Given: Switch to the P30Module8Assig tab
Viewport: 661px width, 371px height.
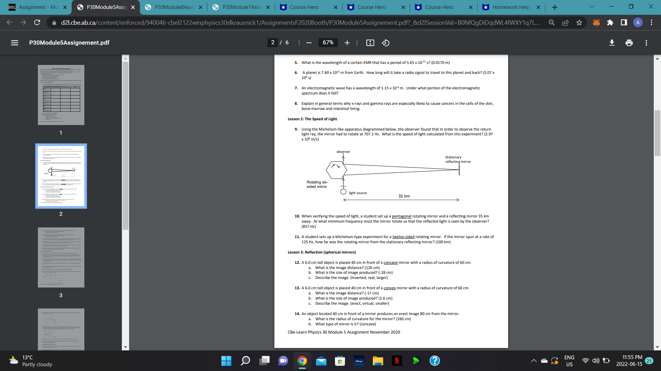Looking at the screenshot, I should click(174, 7).
